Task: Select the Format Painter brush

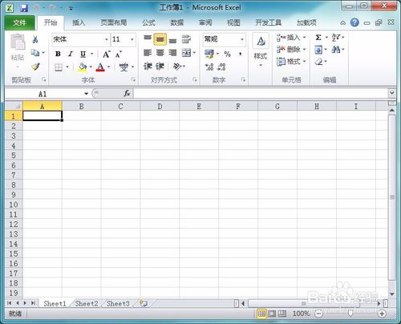Action: [x=35, y=67]
